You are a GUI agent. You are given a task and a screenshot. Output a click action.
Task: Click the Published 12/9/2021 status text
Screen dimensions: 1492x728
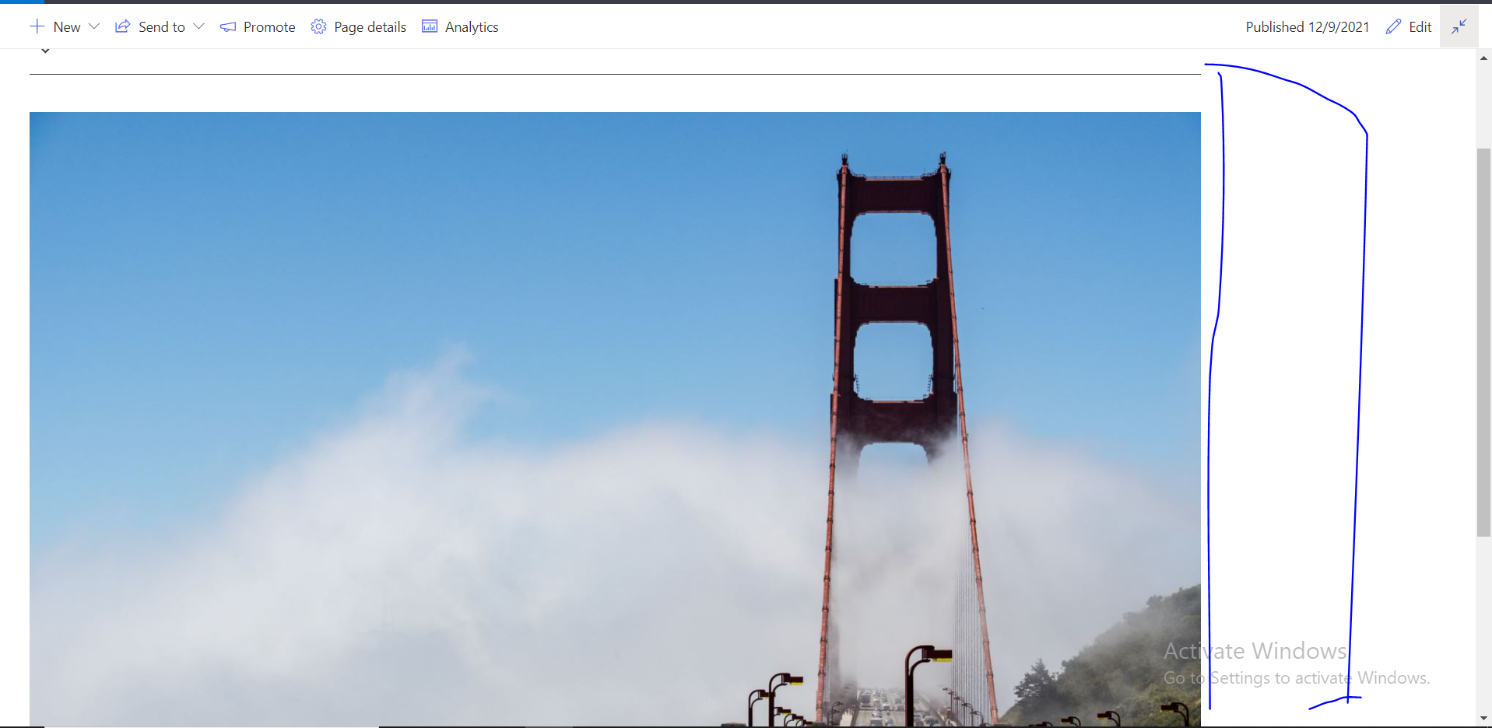pos(1308,27)
